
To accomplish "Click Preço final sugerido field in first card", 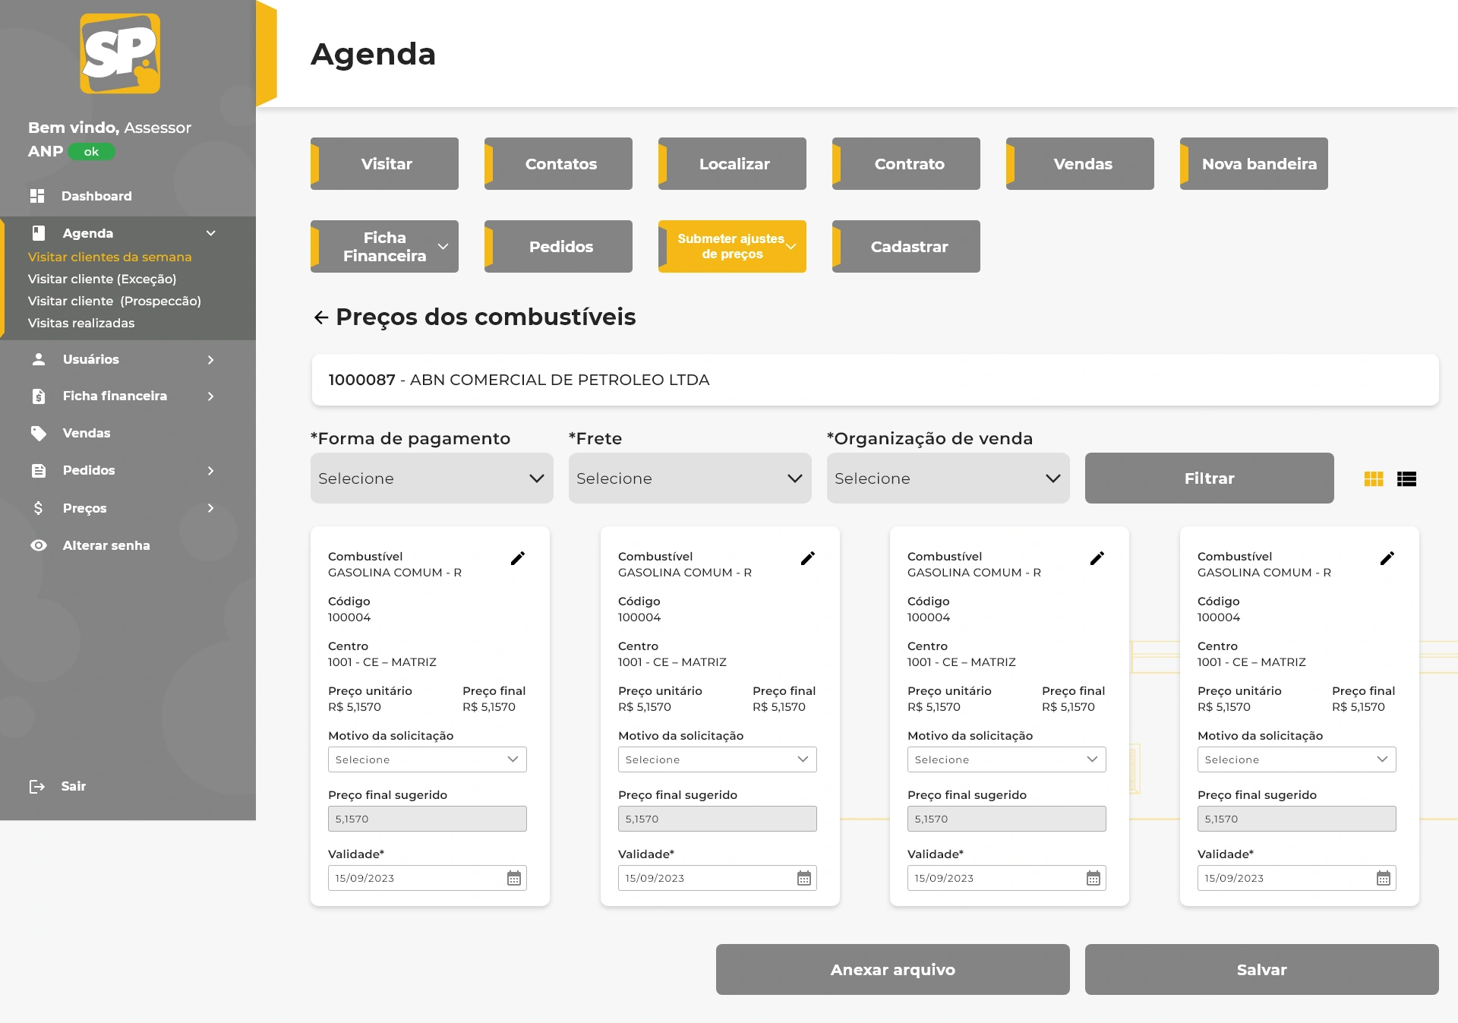I will click(x=427, y=819).
